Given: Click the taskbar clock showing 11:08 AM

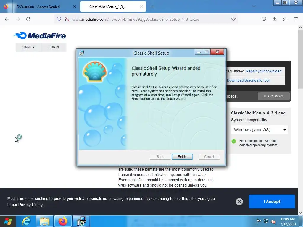Looking at the screenshot, I should [x=288, y=221].
